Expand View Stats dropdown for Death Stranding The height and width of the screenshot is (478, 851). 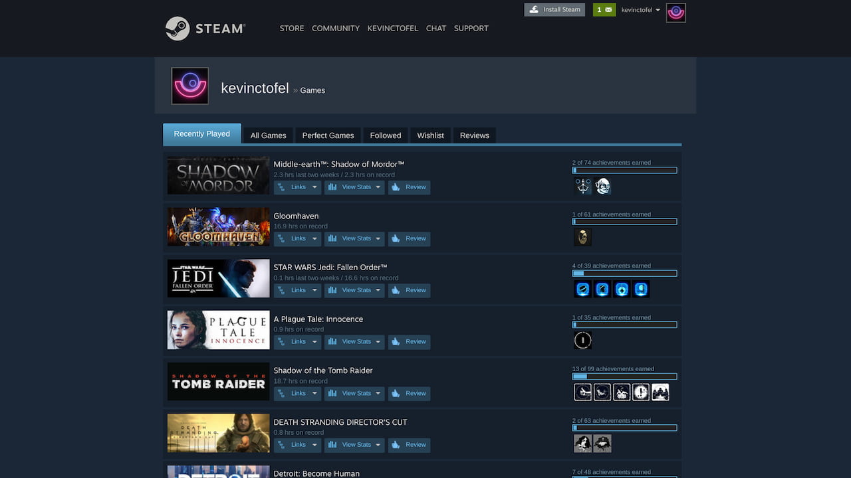[x=354, y=445]
